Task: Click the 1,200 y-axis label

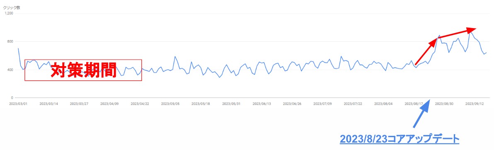Action: [9, 14]
